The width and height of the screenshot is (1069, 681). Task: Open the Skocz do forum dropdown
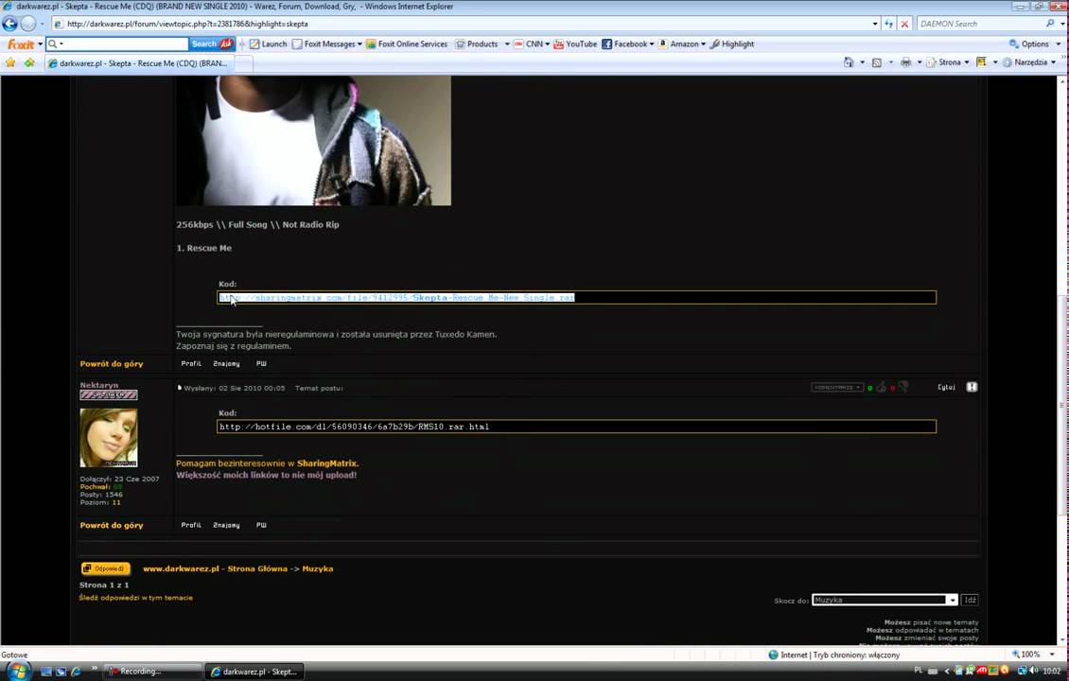tap(885, 600)
